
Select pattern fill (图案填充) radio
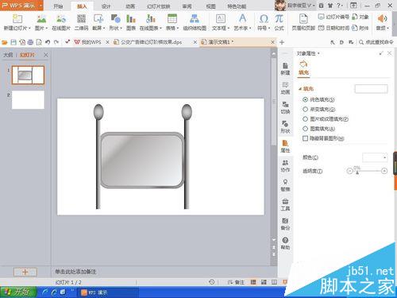[305, 129]
